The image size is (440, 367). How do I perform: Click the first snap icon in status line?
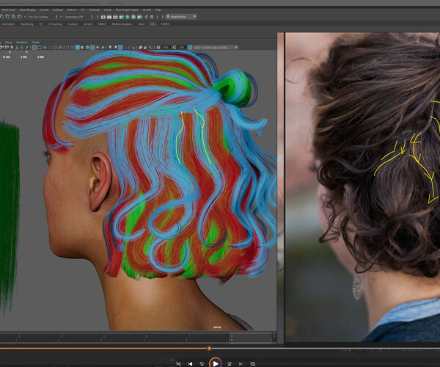(x=4, y=15)
